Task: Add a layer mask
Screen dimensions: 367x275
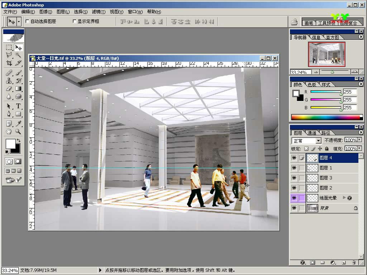Action: [x=313, y=262]
